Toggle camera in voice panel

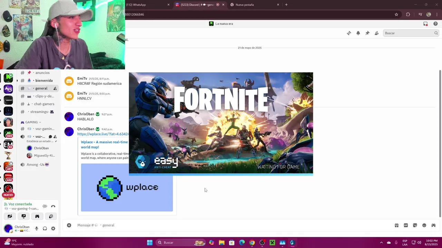pyautogui.click(x=10, y=216)
